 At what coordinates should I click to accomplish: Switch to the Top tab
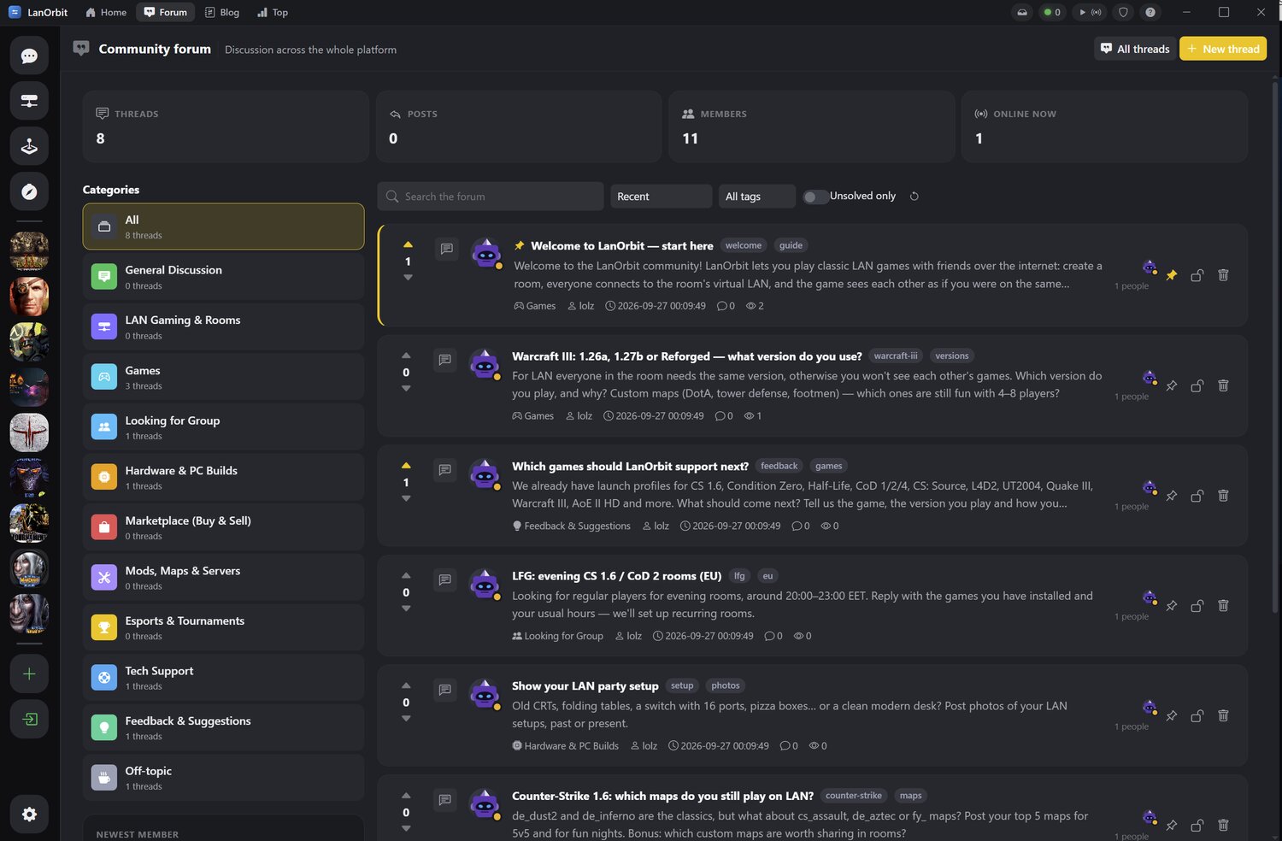pos(273,12)
